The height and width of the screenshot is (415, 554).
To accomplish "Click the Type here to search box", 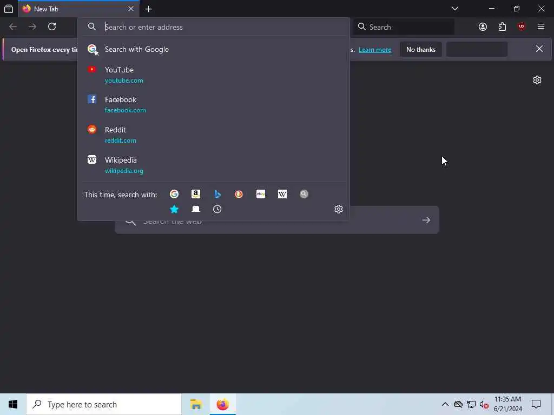I will click(x=104, y=404).
